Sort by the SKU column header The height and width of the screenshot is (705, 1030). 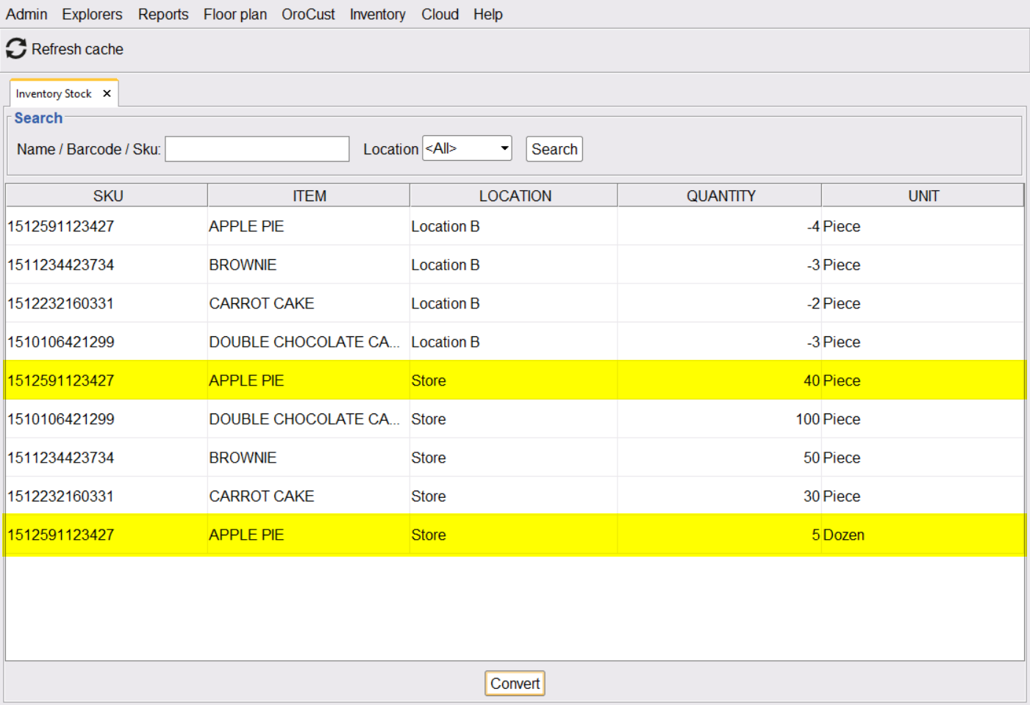tap(107, 196)
